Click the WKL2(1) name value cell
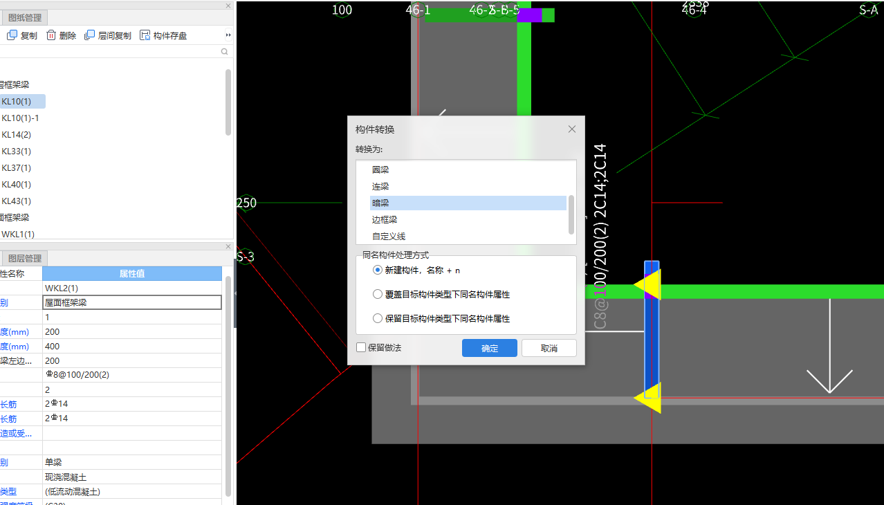 [x=131, y=288]
